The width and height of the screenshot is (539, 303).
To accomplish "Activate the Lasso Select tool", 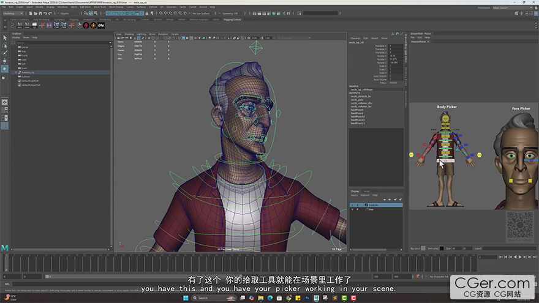I will [x=4, y=45].
